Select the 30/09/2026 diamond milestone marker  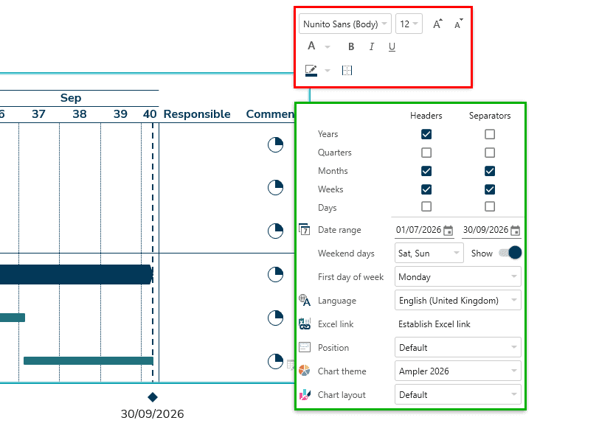click(x=153, y=397)
